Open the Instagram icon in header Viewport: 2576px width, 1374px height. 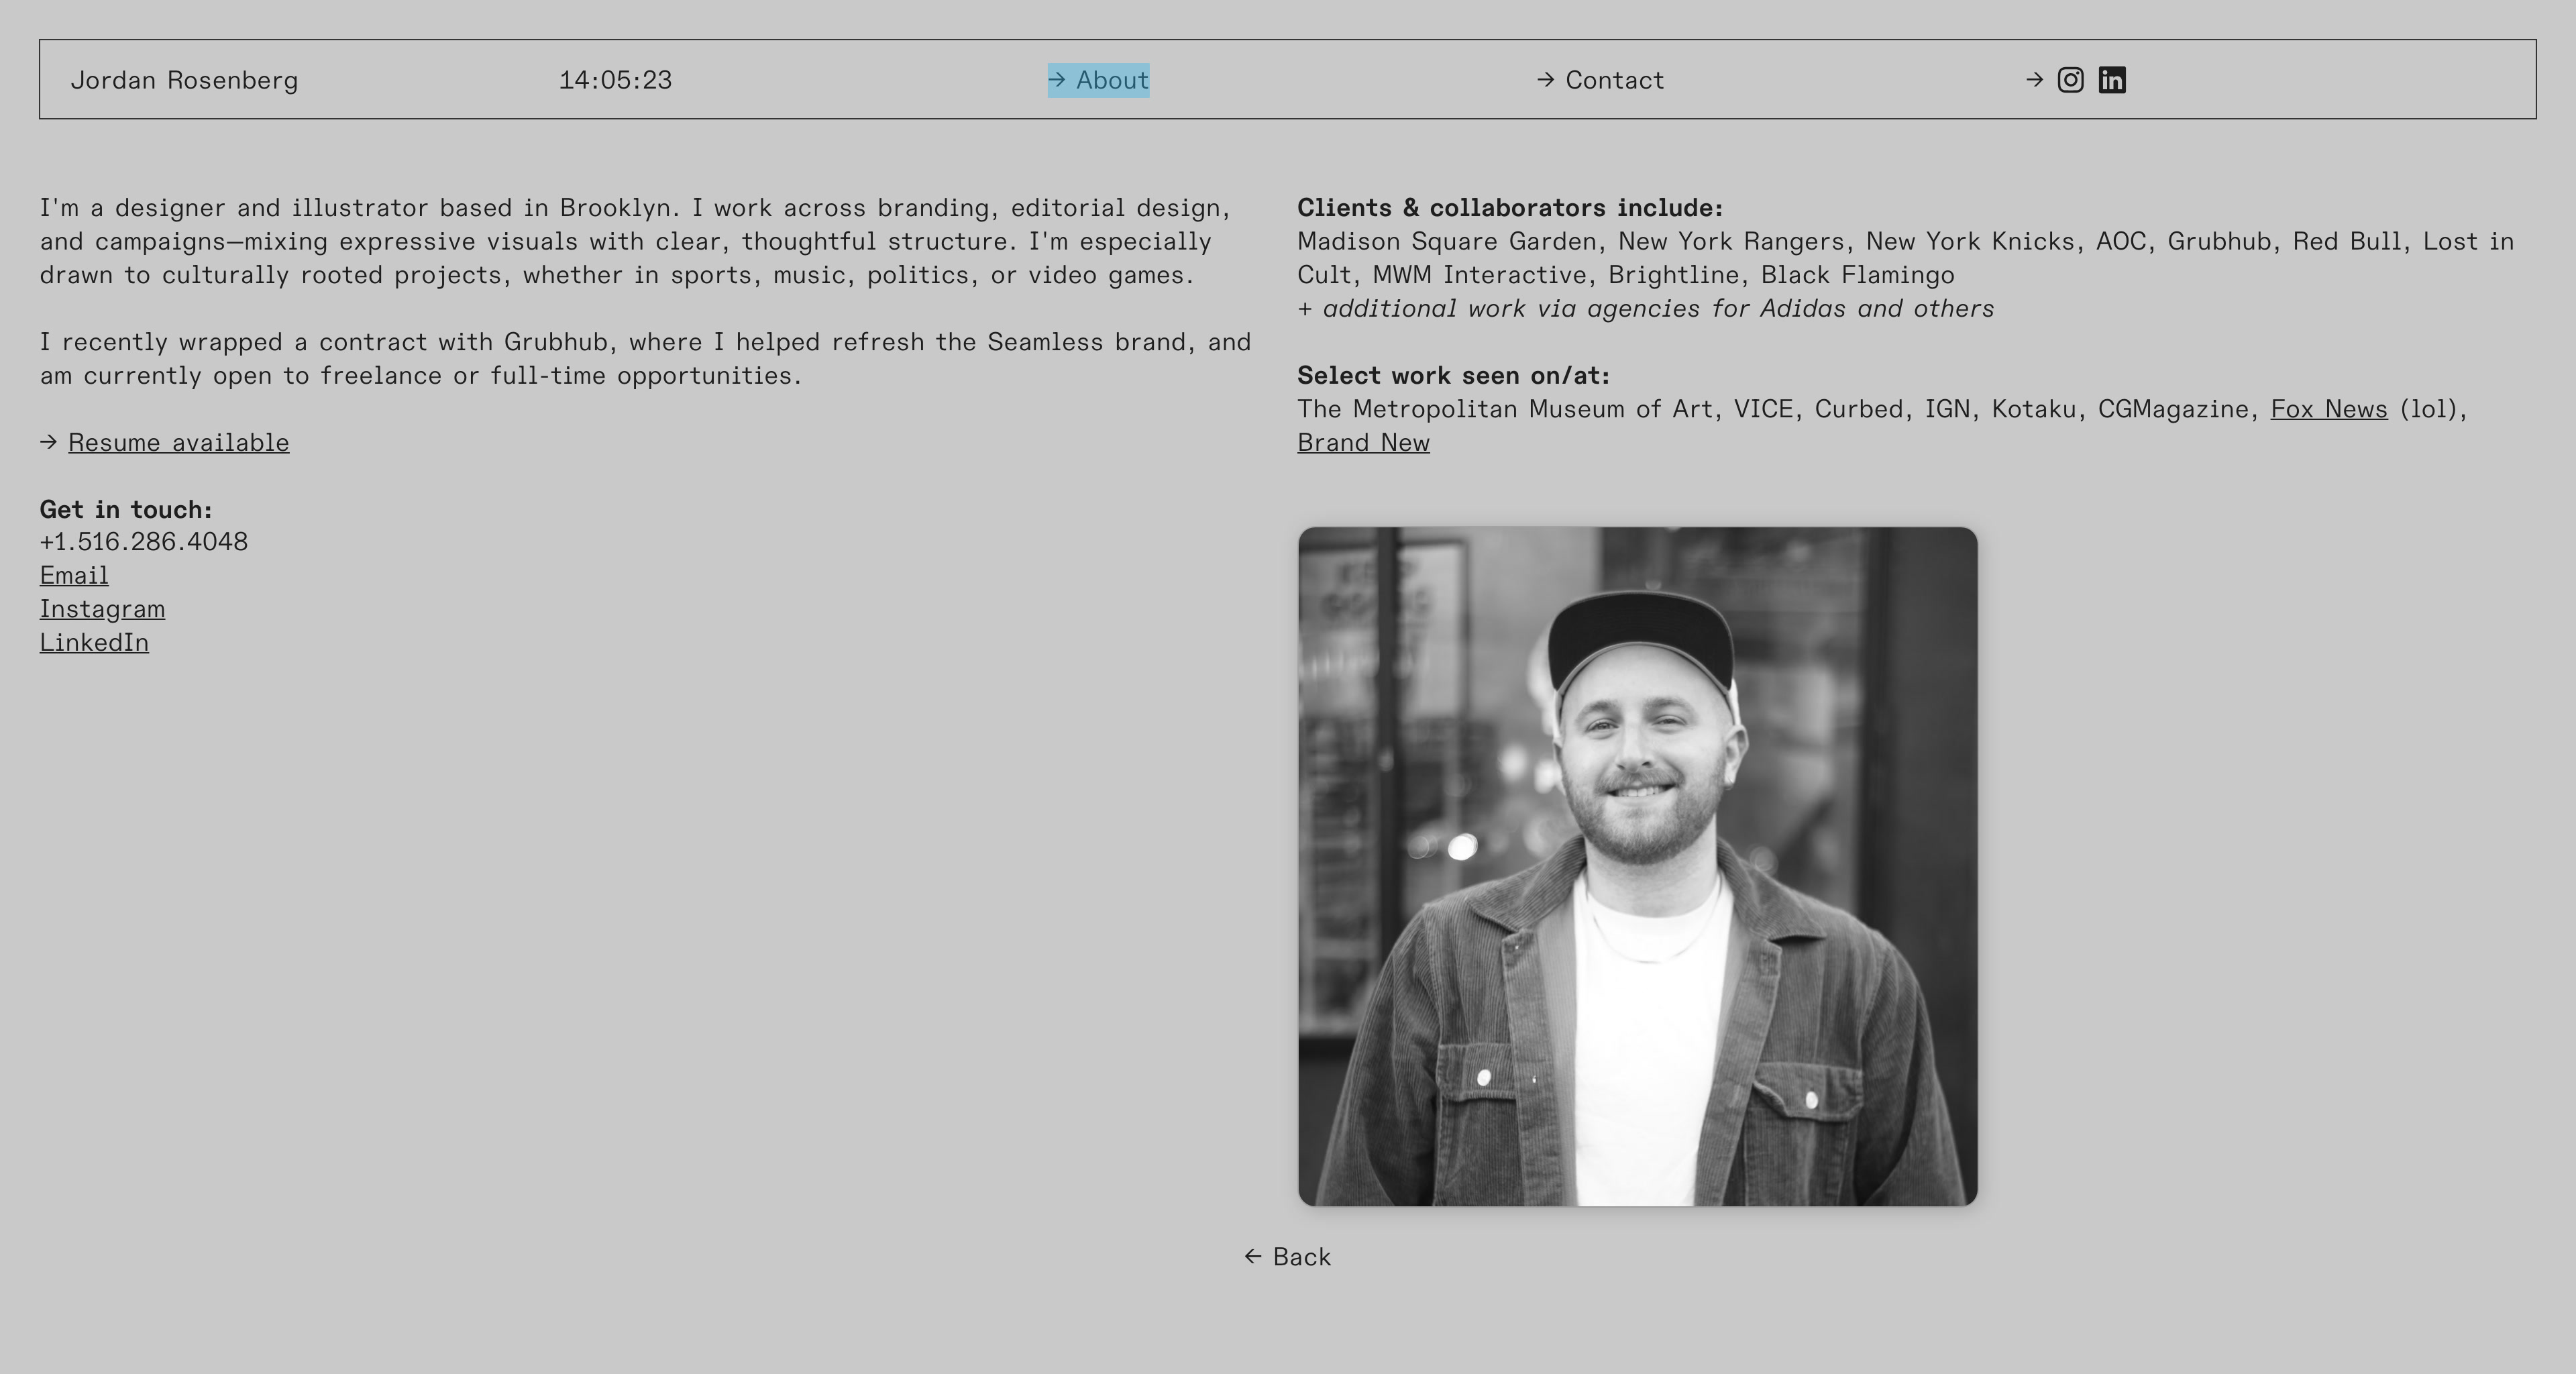(2070, 80)
